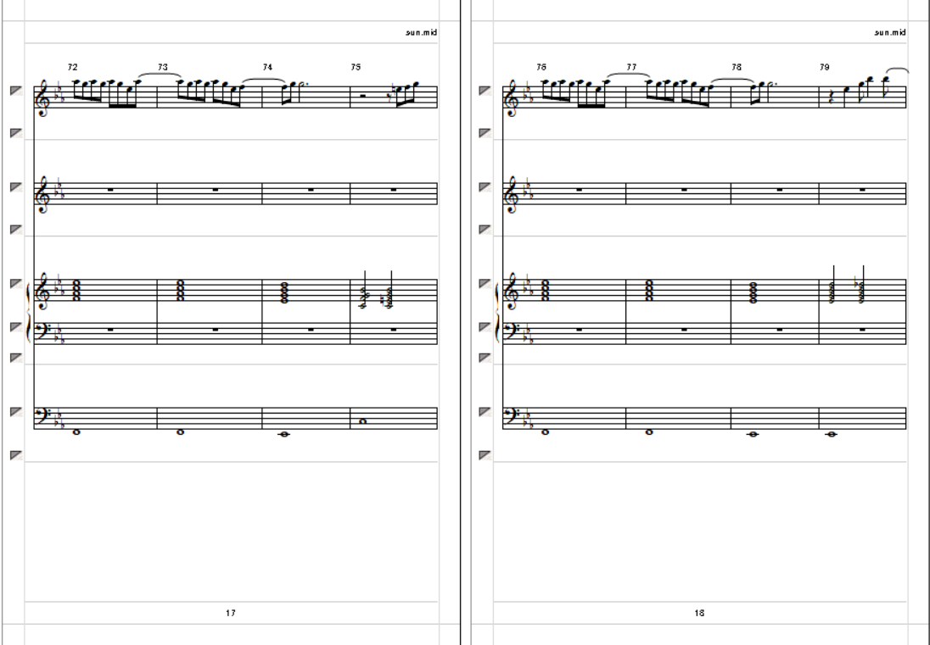This screenshot has height=645, width=930.
Task: Select the triangle handle just below page 18's top staff
Action: [485, 133]
